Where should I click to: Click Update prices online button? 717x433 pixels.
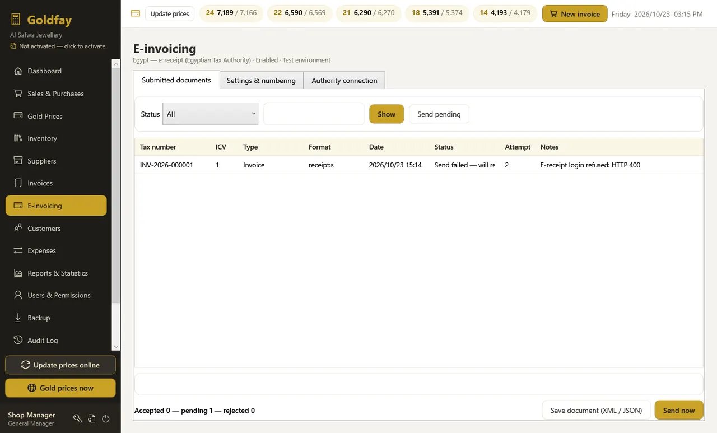pos(60,365)
